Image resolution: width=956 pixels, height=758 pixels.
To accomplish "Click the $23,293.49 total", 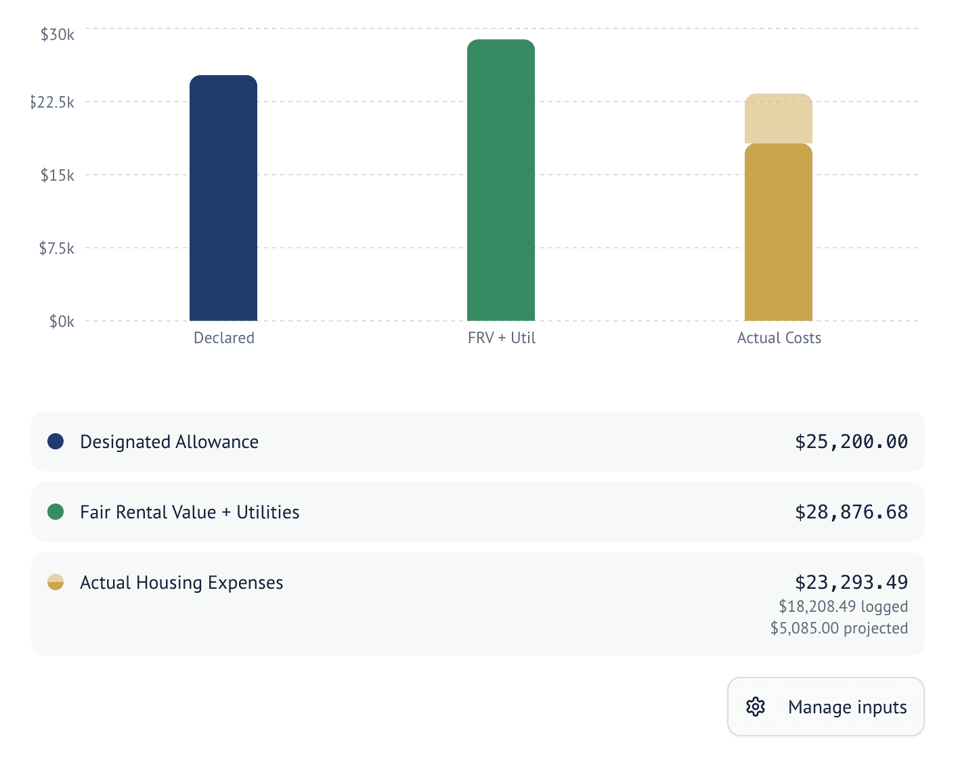I will point(851,583).
